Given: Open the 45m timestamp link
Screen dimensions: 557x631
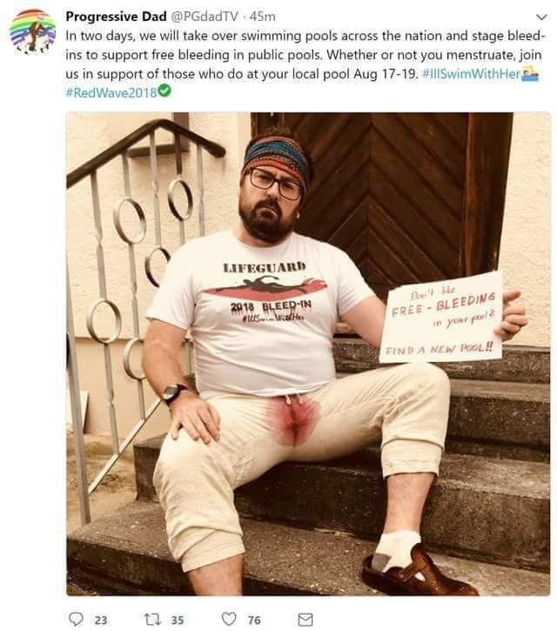Looking at the screenshot, I should (263, 17).
